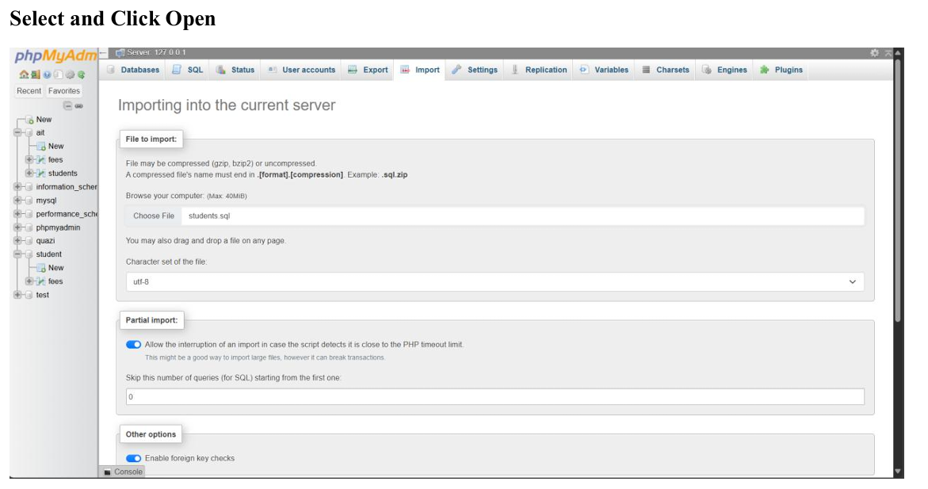Expand the mysql database tree node
This screenshot has height=489, width=928.
click(x=17, y=201)
